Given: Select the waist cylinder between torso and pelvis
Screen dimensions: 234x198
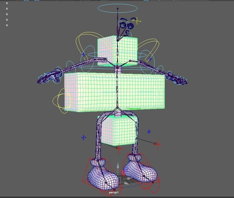Looking at the screenshot, I should (118, 114).
